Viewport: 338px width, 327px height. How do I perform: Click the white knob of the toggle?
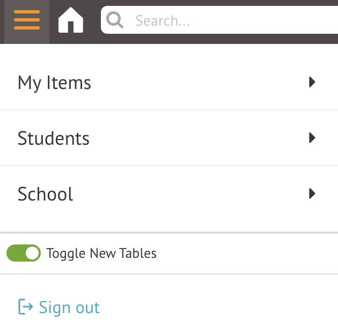(x=32, y=253)
